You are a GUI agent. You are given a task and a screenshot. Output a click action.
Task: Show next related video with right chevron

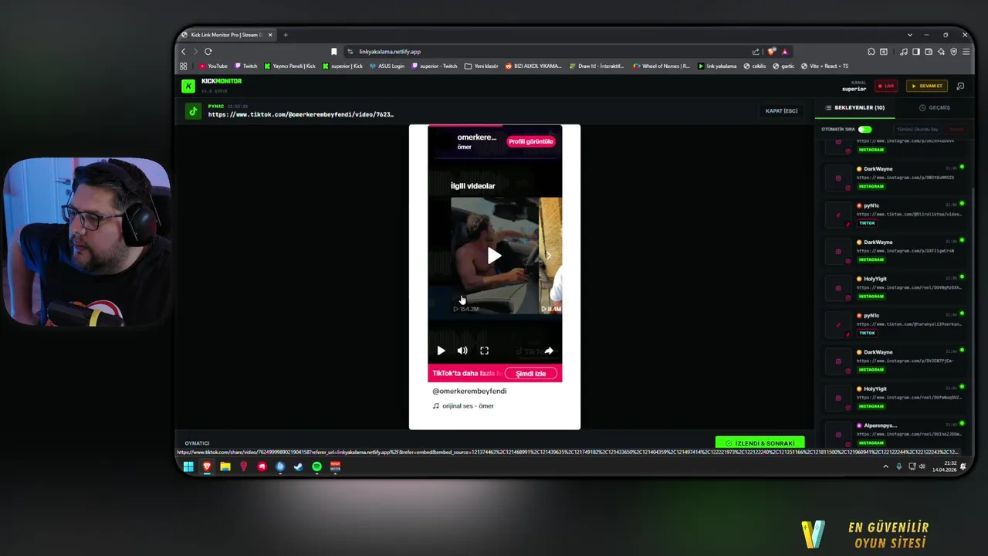click(549, 255)
